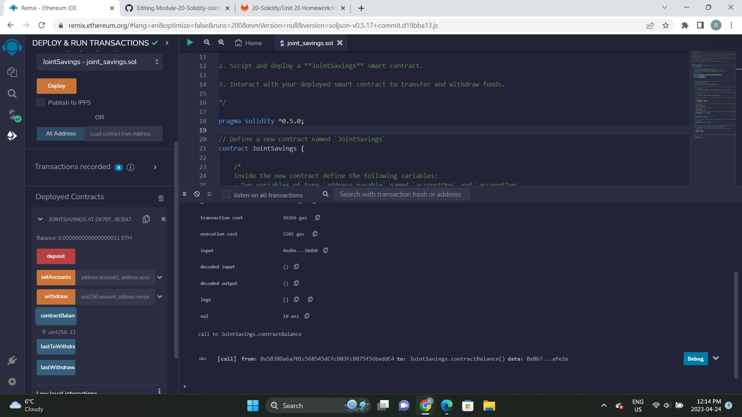Screen dimensions: 742x417
Task: Click the green run script play icon
Action: coord(190,42)
